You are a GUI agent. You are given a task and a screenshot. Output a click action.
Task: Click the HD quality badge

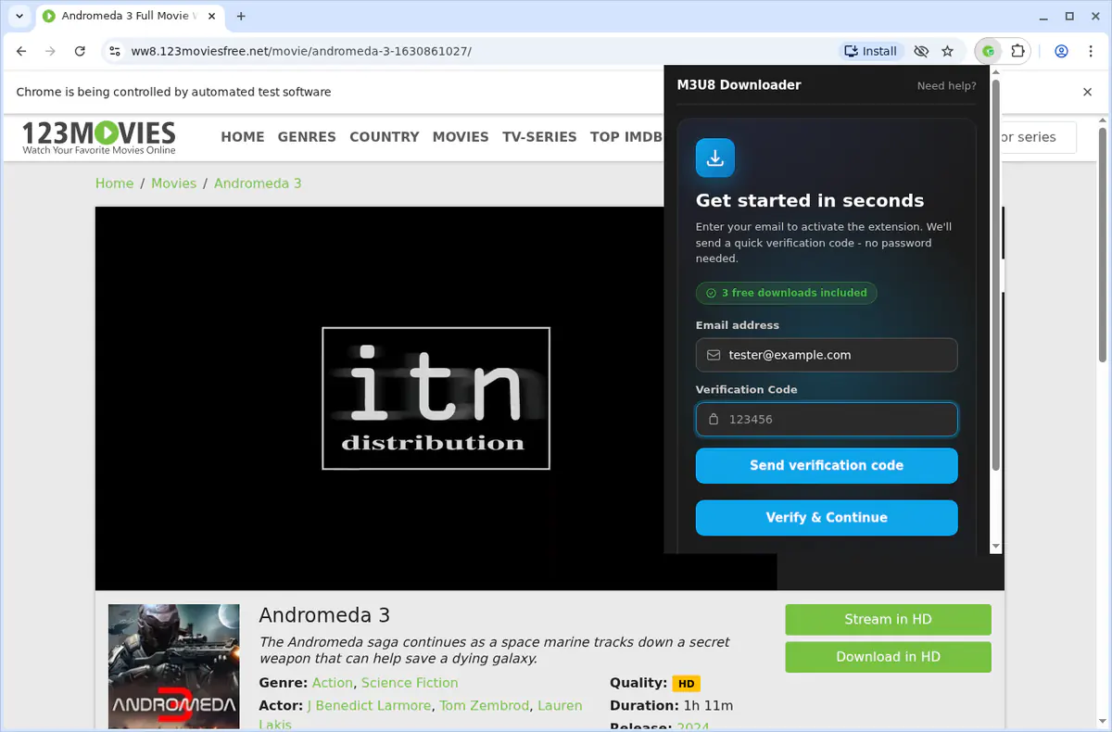pos(686,684)
